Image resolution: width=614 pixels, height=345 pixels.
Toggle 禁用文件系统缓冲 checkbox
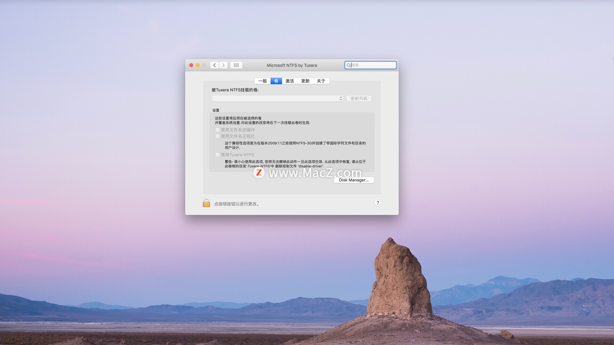217,130
